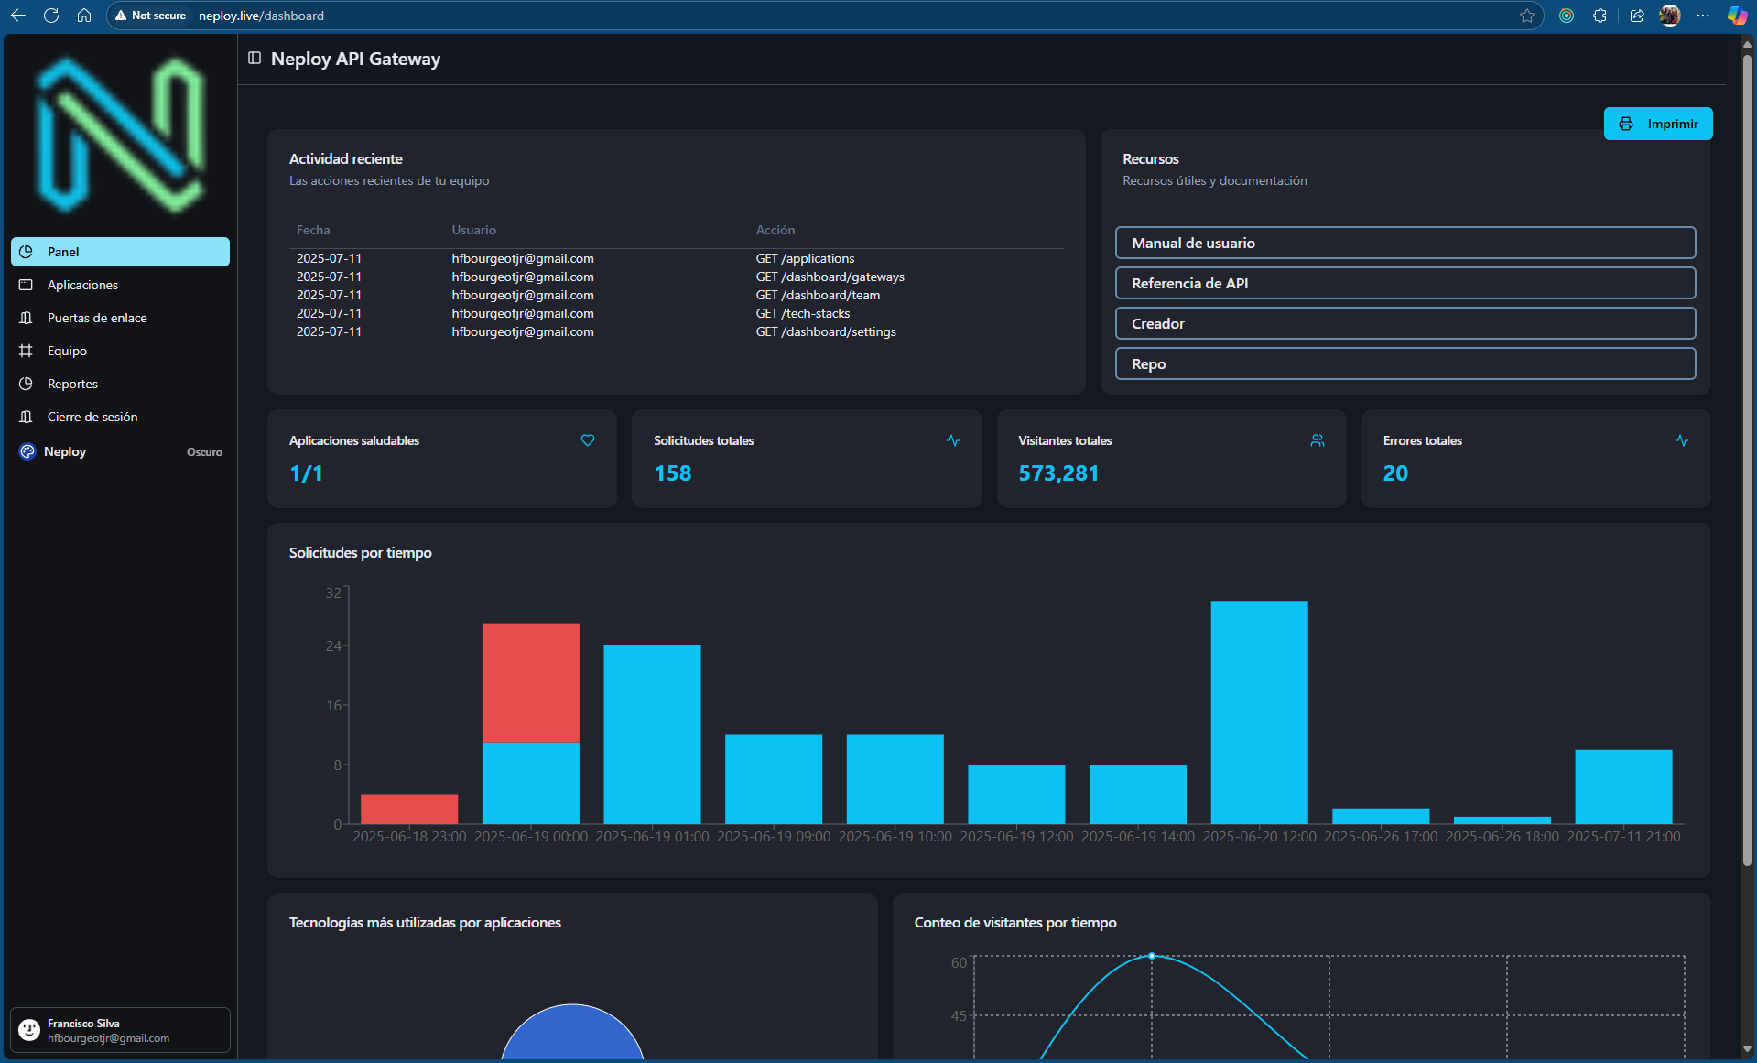Click the share icon in the browser toolbar

(1637, 16)
